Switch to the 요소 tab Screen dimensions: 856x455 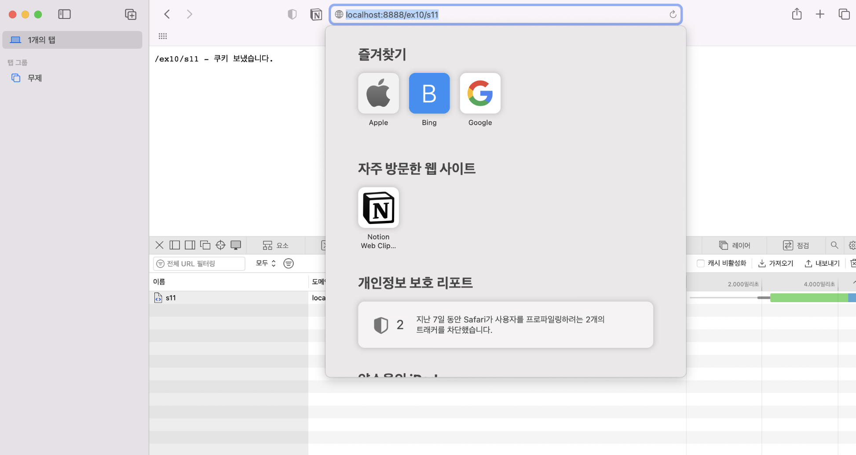(275, 245)
